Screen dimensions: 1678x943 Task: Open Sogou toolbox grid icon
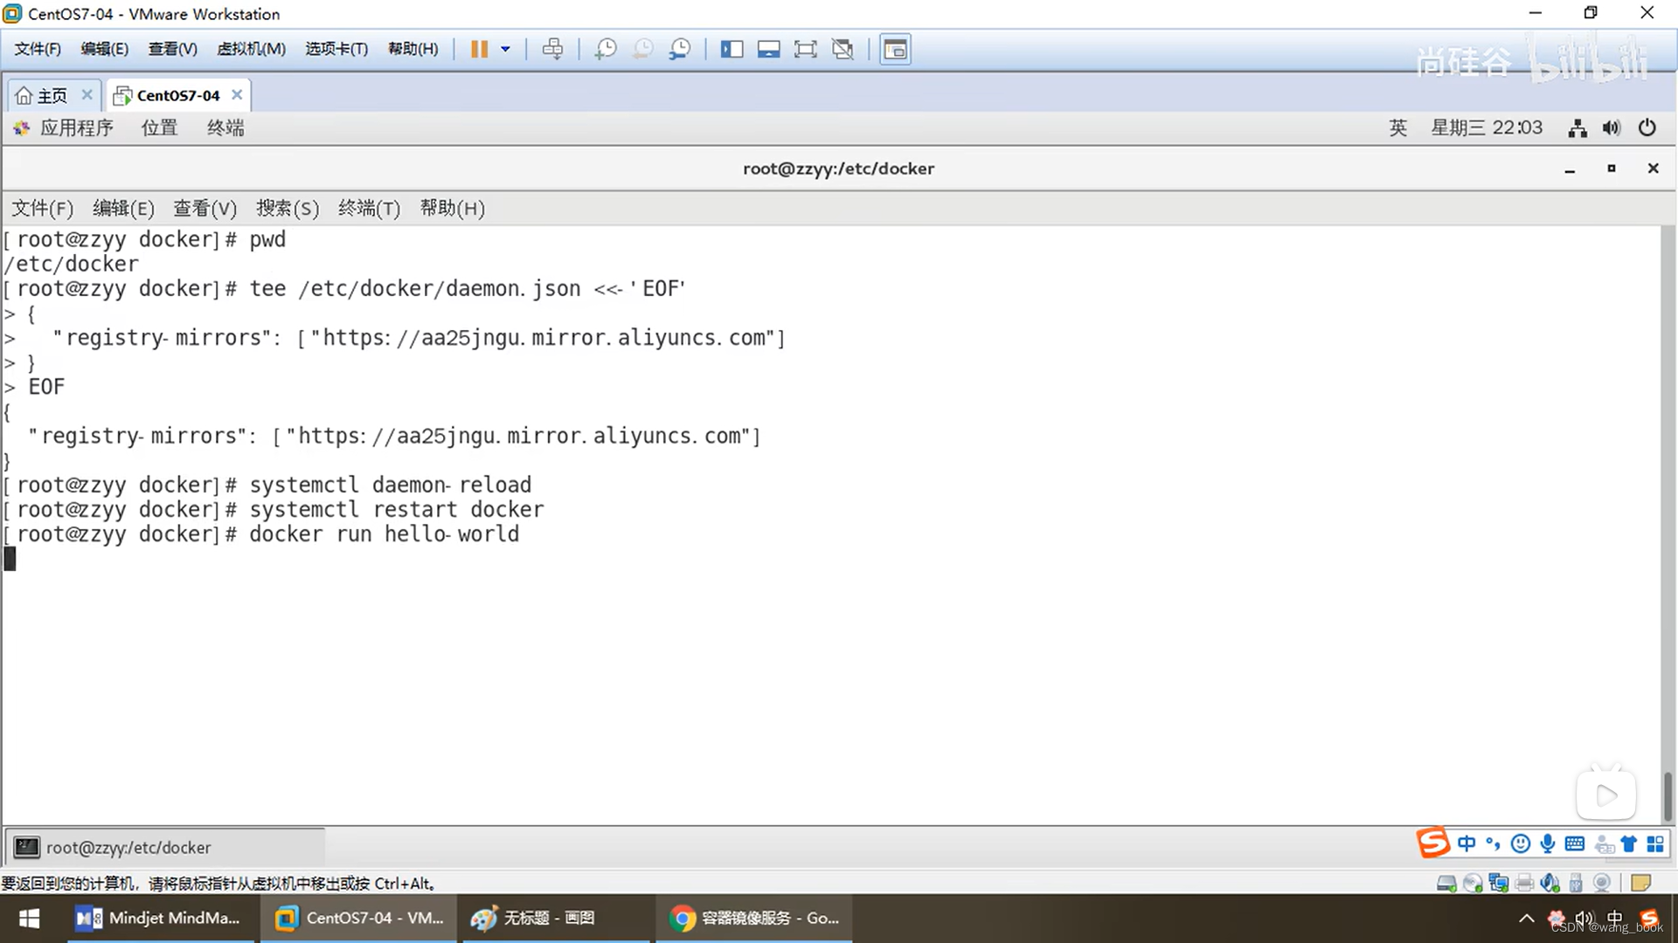(1655, 843)
